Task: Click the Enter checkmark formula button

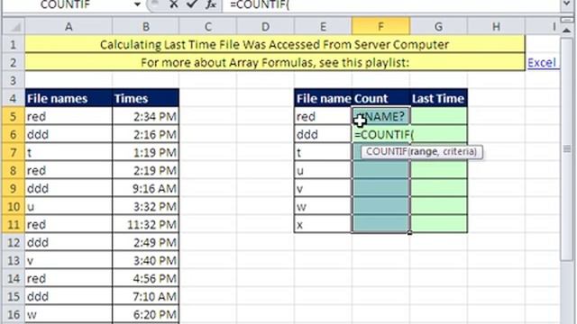Action: click(x=191, y=4)
